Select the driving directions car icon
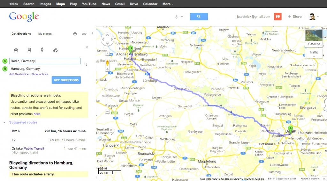 [16, 50]
